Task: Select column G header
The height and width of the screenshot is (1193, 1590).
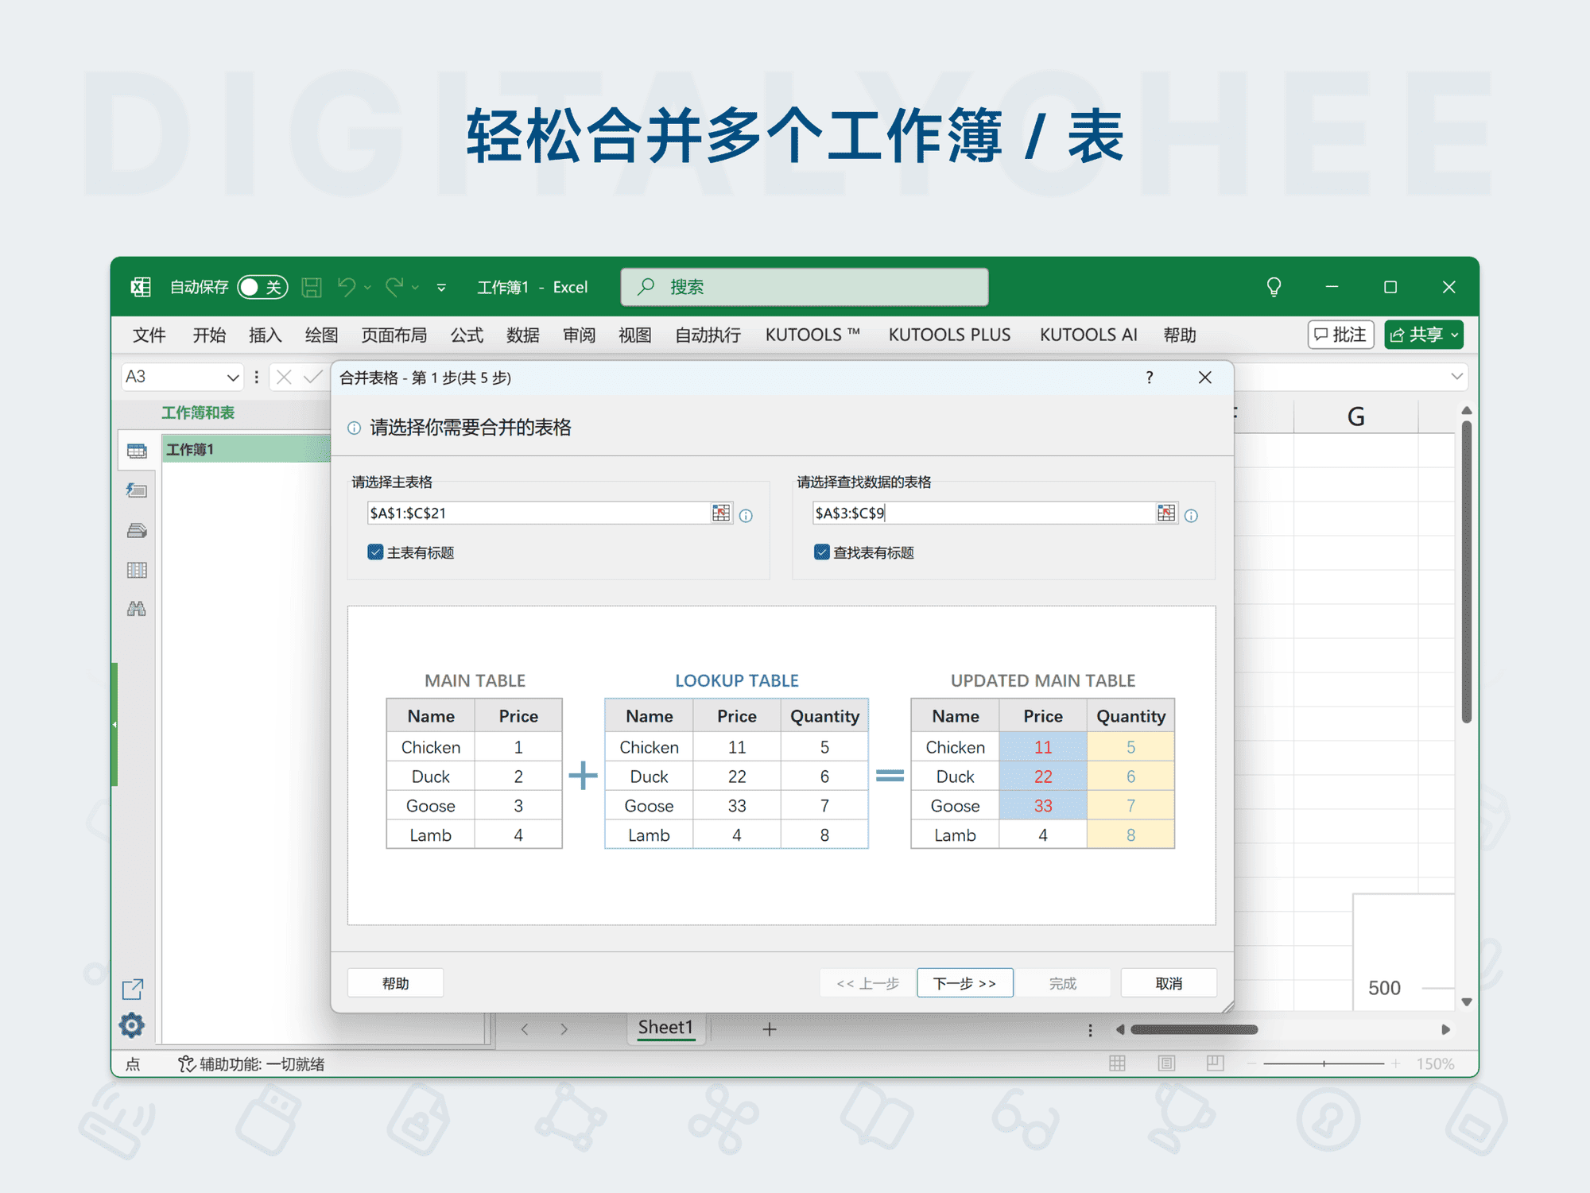Action: pos(1355,417)
